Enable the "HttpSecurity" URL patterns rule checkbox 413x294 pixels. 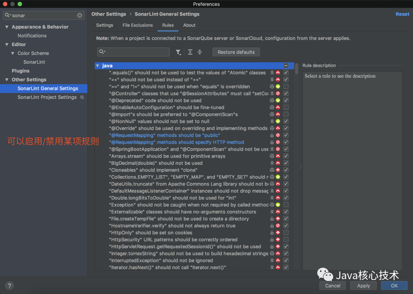pyautogui.click(x=286, y=239)
